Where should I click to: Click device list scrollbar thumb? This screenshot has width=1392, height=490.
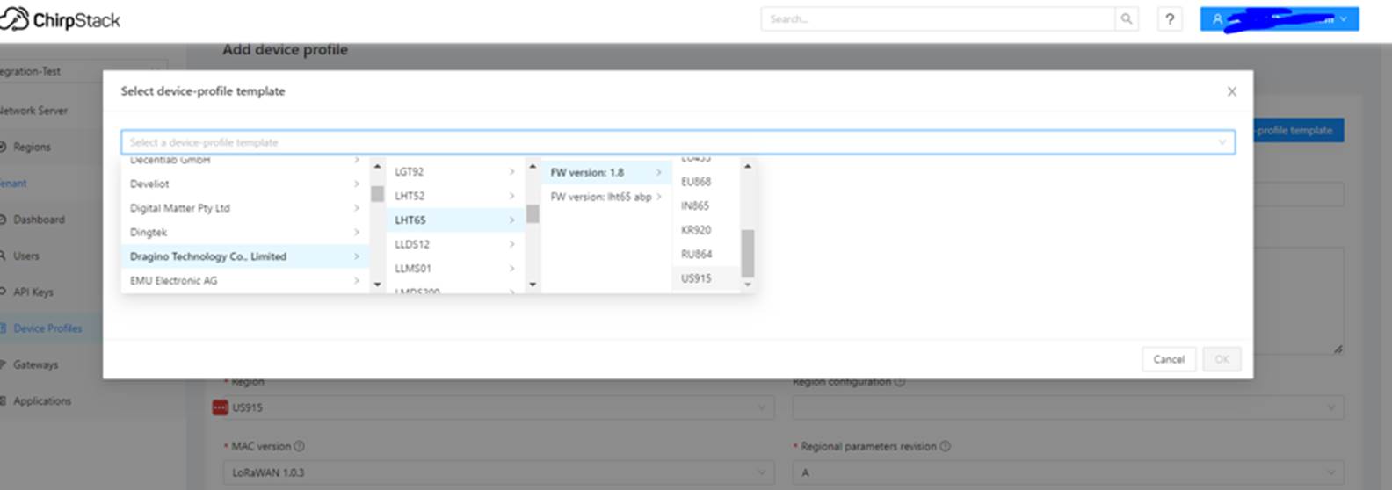click(x=533, y=213)
